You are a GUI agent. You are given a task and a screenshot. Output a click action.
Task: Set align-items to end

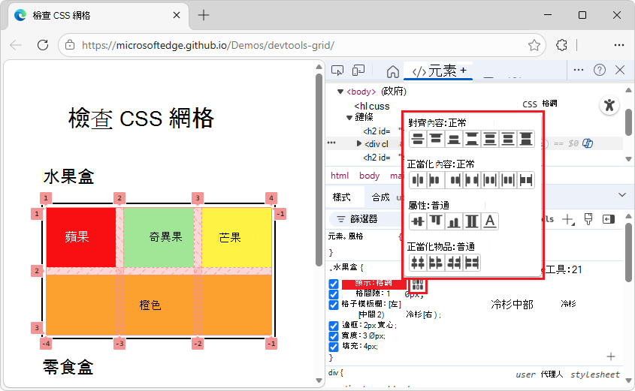pos(454,221)
